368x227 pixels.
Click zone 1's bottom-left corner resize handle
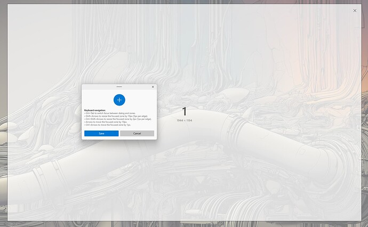(7, 221)
